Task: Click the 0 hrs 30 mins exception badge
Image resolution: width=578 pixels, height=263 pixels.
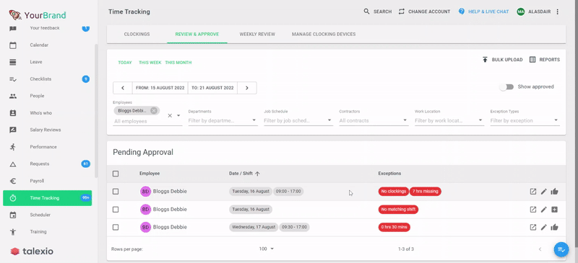Action: pyautogui.click(x=394, y=227)
